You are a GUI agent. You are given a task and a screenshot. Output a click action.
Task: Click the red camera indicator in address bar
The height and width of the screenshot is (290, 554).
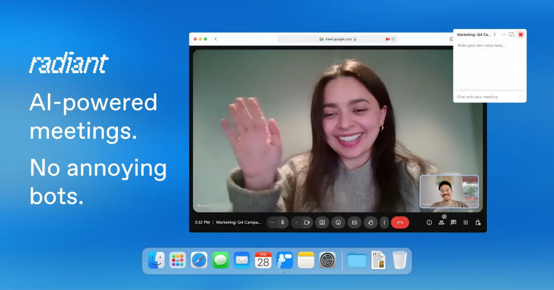[388, 39]
